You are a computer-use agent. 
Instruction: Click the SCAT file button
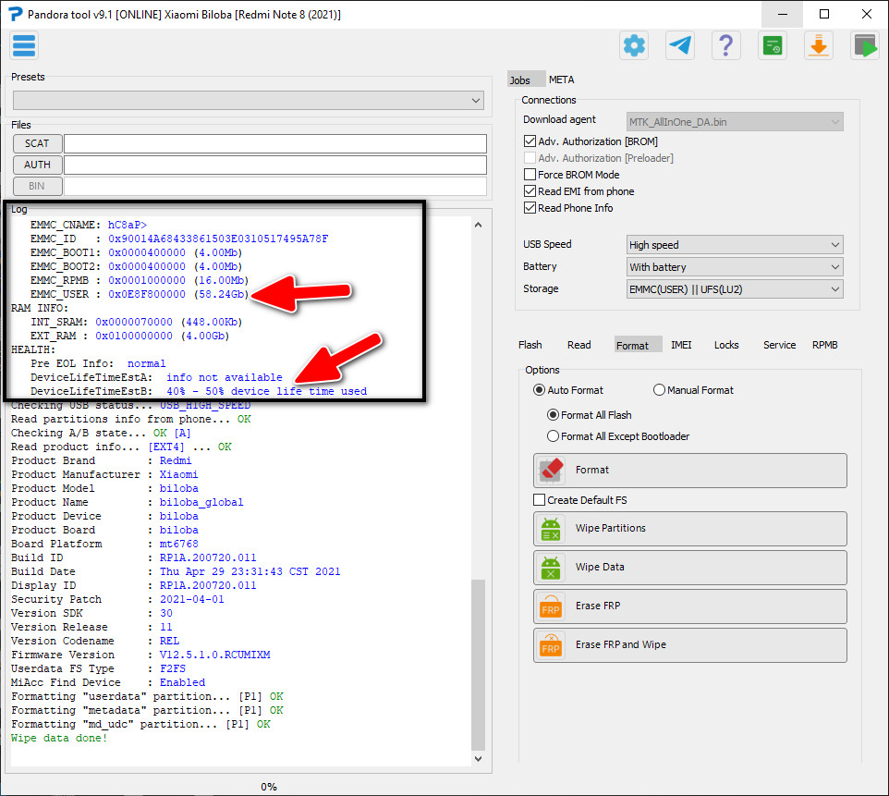pos(37,143)
